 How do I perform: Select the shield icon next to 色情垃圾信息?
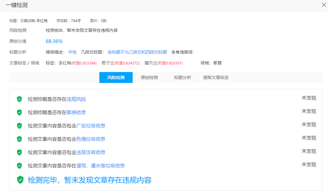point(19,139)
